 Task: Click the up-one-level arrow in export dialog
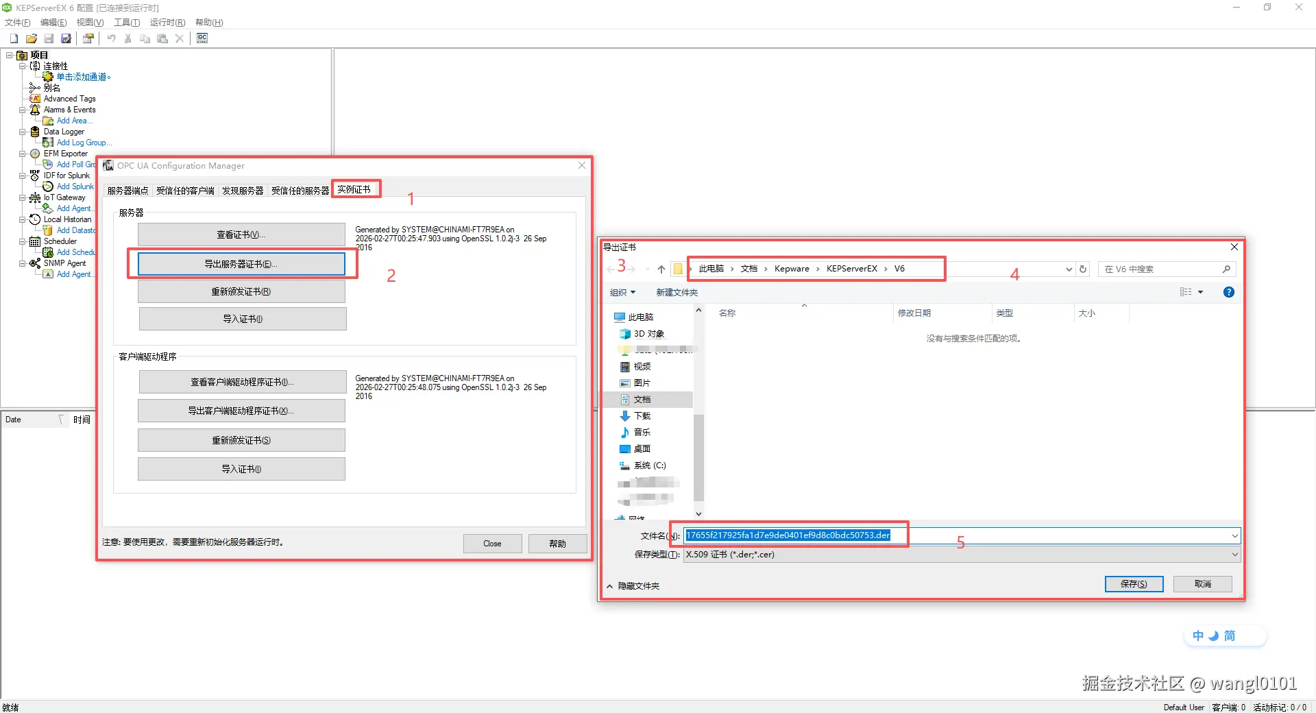tap(661, 269)
